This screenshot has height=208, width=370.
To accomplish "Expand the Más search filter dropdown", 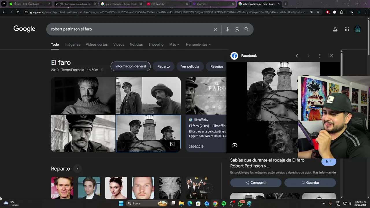I will pos(174,44).
